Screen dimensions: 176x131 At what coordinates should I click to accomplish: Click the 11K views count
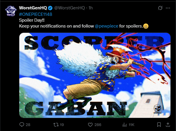pyautogui.click(x=131, y=125)
